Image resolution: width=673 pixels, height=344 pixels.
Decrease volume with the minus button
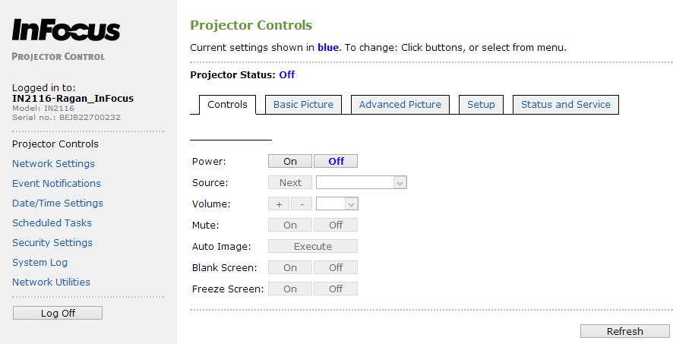tap(302, 204)
